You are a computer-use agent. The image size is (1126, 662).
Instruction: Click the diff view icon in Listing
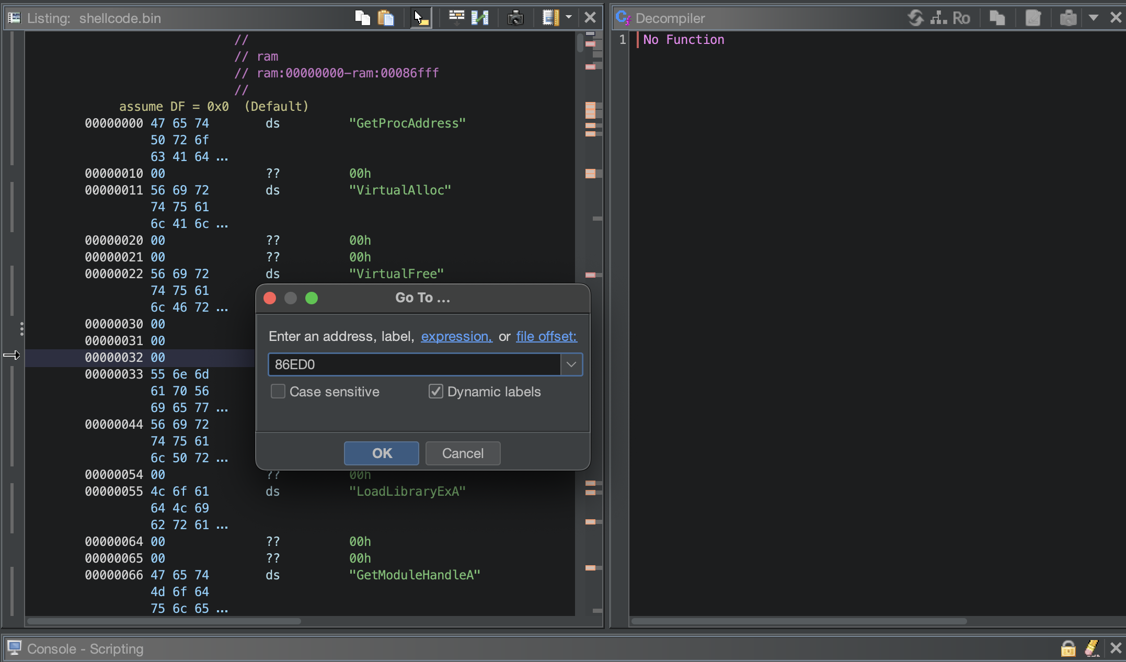pos(480,18)
